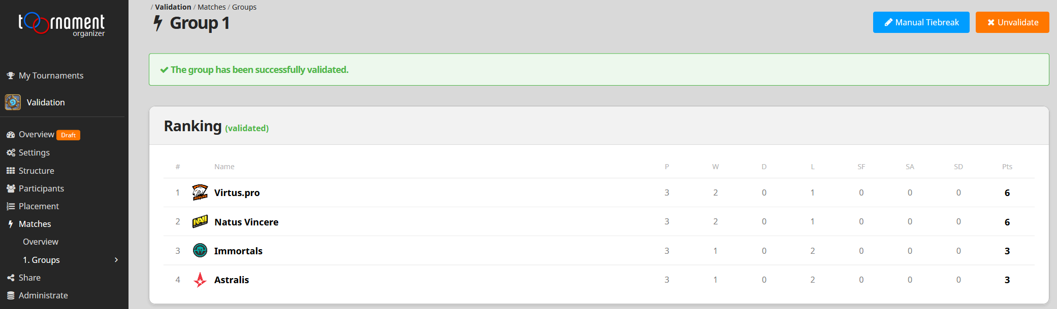Open Placement in the sidebar

click(x=39, y=206)
